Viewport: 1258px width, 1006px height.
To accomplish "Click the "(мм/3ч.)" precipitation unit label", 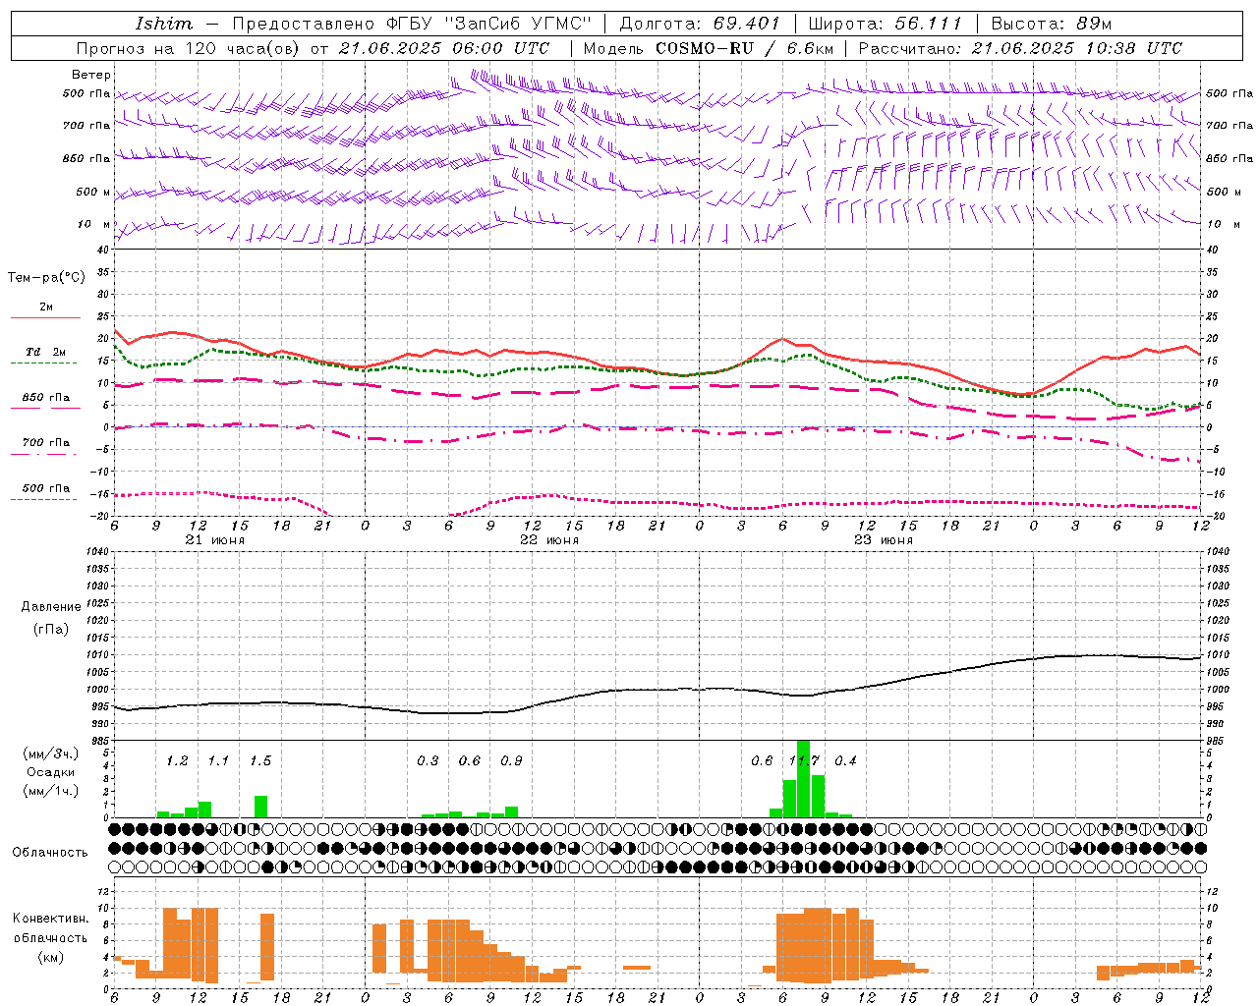I will 51,754.
